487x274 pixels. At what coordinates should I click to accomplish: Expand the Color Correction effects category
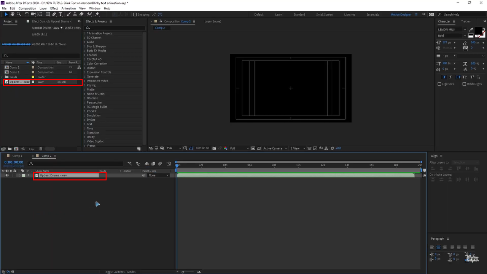85,64
